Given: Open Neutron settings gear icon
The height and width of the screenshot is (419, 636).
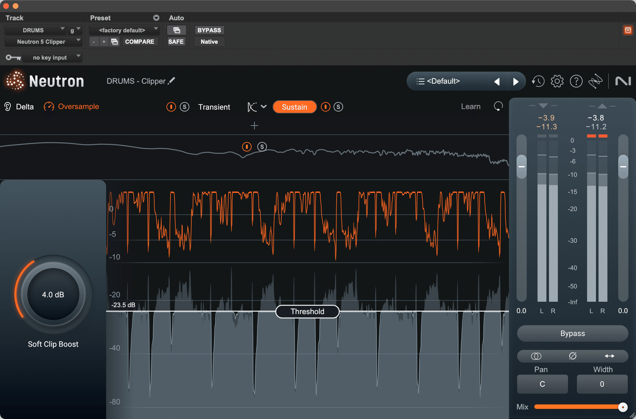Looking at the screenshot, I should [557, 81].
